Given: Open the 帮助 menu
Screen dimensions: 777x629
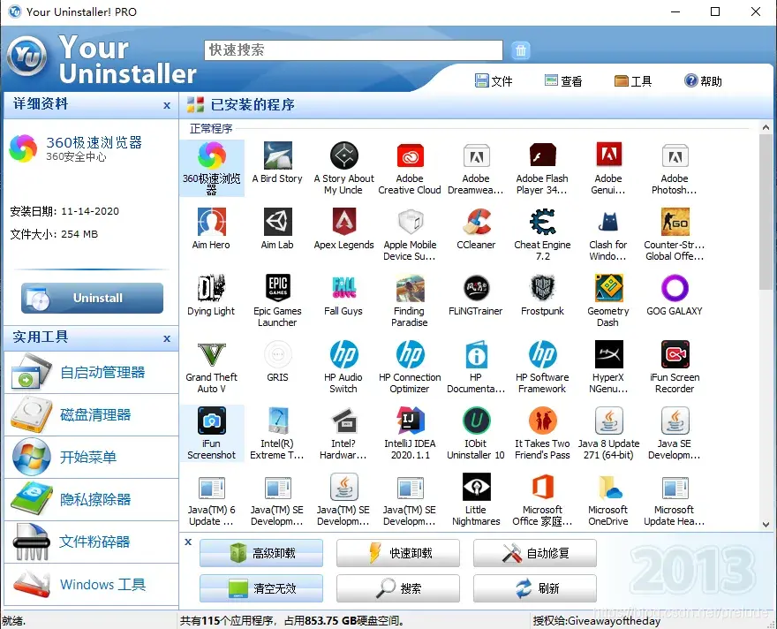Looking at the screenshot, I should [x=703, y=80].
